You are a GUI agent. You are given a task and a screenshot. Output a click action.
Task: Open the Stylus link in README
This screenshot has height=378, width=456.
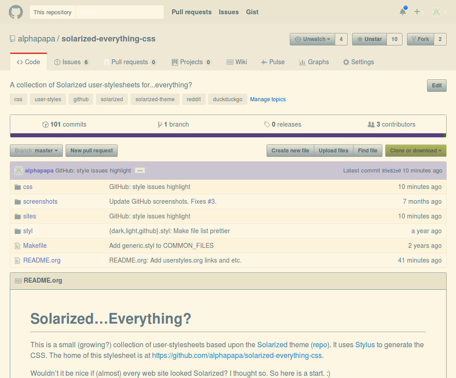pyautogui.click(x=365, y=345)
